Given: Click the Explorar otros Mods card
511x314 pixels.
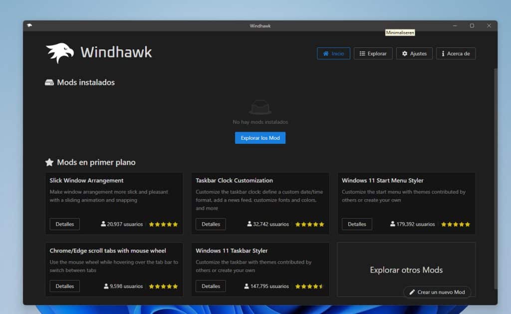Looking at the screenshot, I should [x=406, y=270].
